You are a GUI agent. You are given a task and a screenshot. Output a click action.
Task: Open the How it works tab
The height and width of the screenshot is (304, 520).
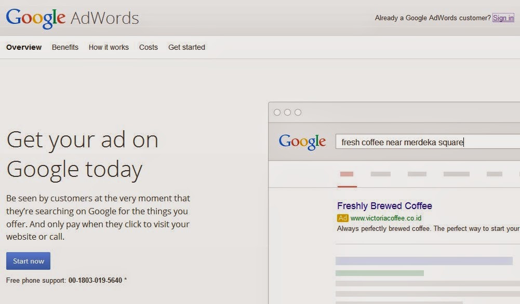(x=109, y=47)
